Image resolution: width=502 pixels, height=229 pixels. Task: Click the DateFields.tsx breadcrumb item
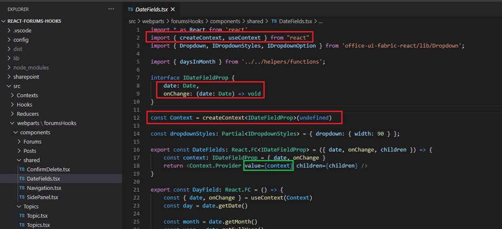296,21
